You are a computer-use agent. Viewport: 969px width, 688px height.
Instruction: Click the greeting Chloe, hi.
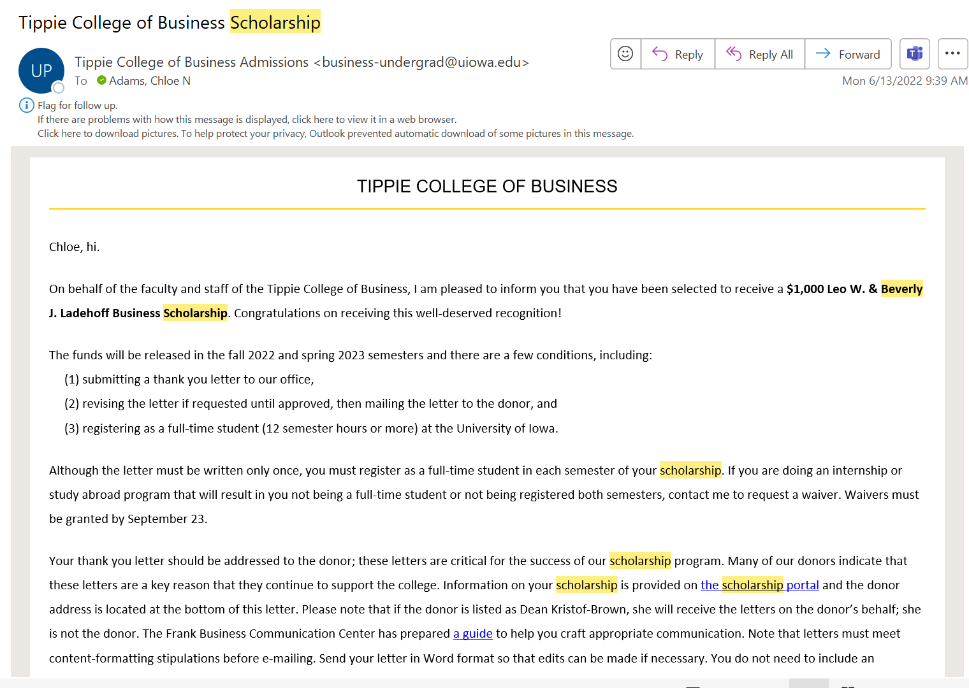[75, 247]
